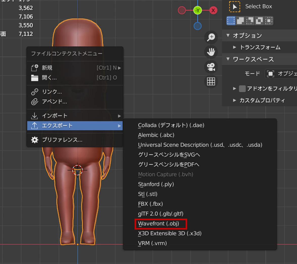Toggle camera view icon

click(211, 67)
